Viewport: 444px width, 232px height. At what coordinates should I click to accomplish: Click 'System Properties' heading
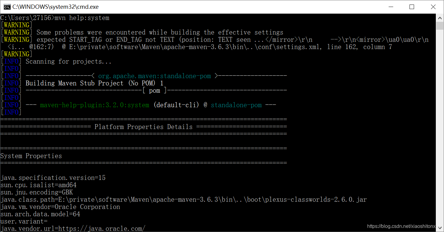(31, 156)
